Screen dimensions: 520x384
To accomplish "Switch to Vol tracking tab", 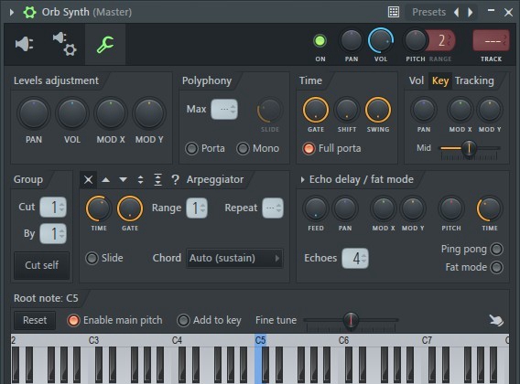I will [x=417, y=80].
